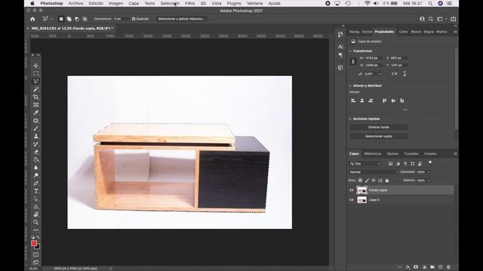Screen dimensions: 483x271
Task: Align top edges in Alinear section
Action: [384, 100]
